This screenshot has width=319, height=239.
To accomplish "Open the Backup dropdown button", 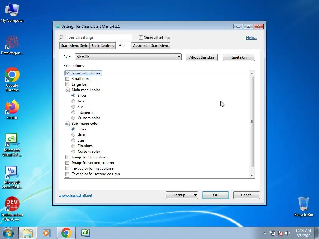I will pyautogui.click(x=182, y=195).
